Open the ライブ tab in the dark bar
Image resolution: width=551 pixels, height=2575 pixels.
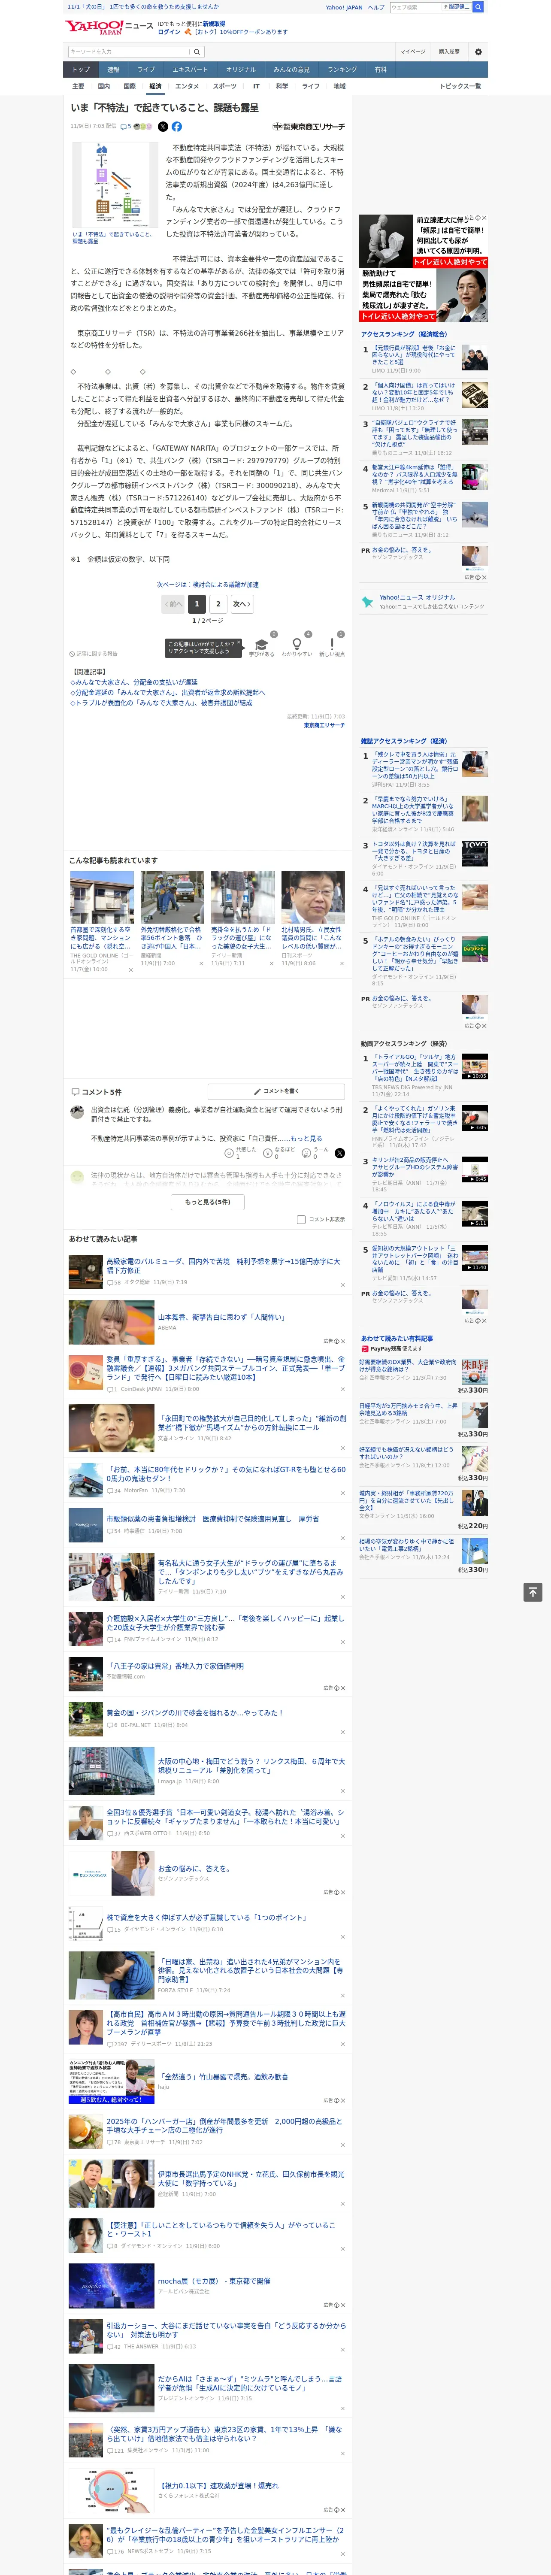(146, 70)
